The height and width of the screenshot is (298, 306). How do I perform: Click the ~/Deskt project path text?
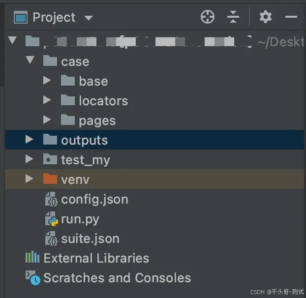pos(281,42)
